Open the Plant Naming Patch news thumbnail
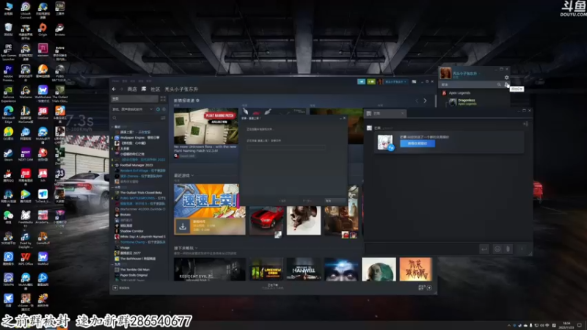This screenshot has width=587, height=330. click(206, 126)
